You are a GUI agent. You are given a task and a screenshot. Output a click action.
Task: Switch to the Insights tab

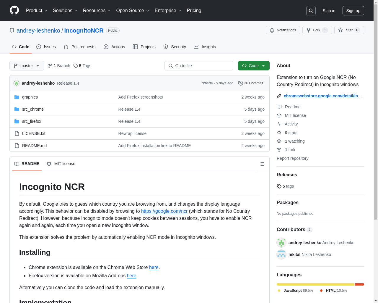pos(205,47)
